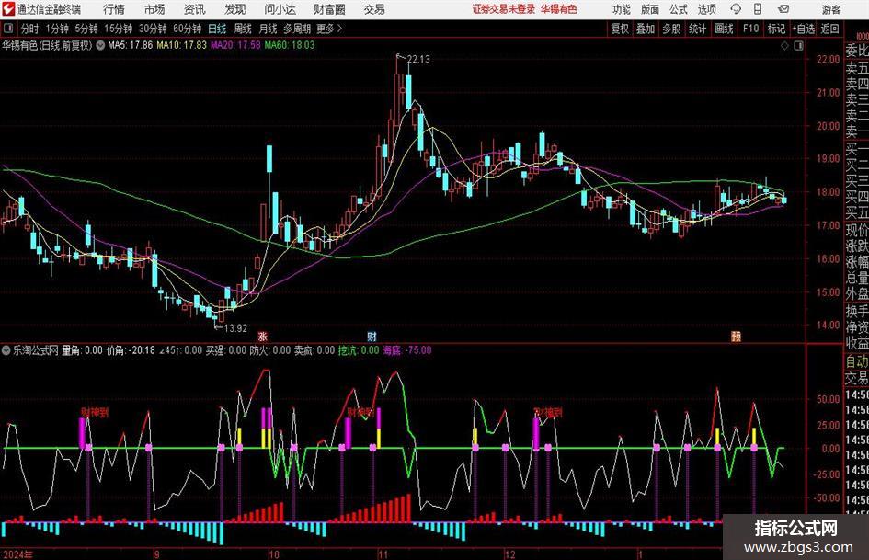Switch to 15分钟 period tab

click(119, 29)
